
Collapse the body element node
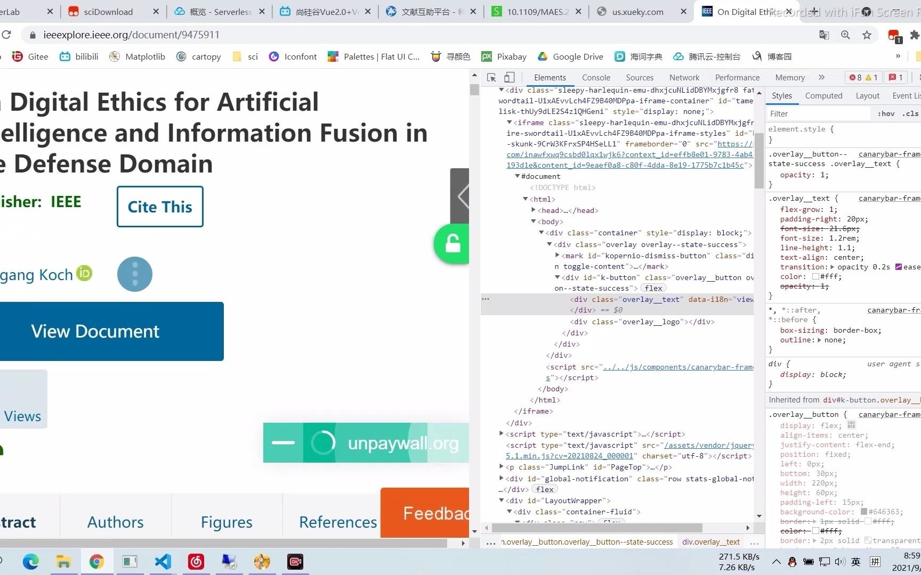pyautogui.click(x=533, y=221)
